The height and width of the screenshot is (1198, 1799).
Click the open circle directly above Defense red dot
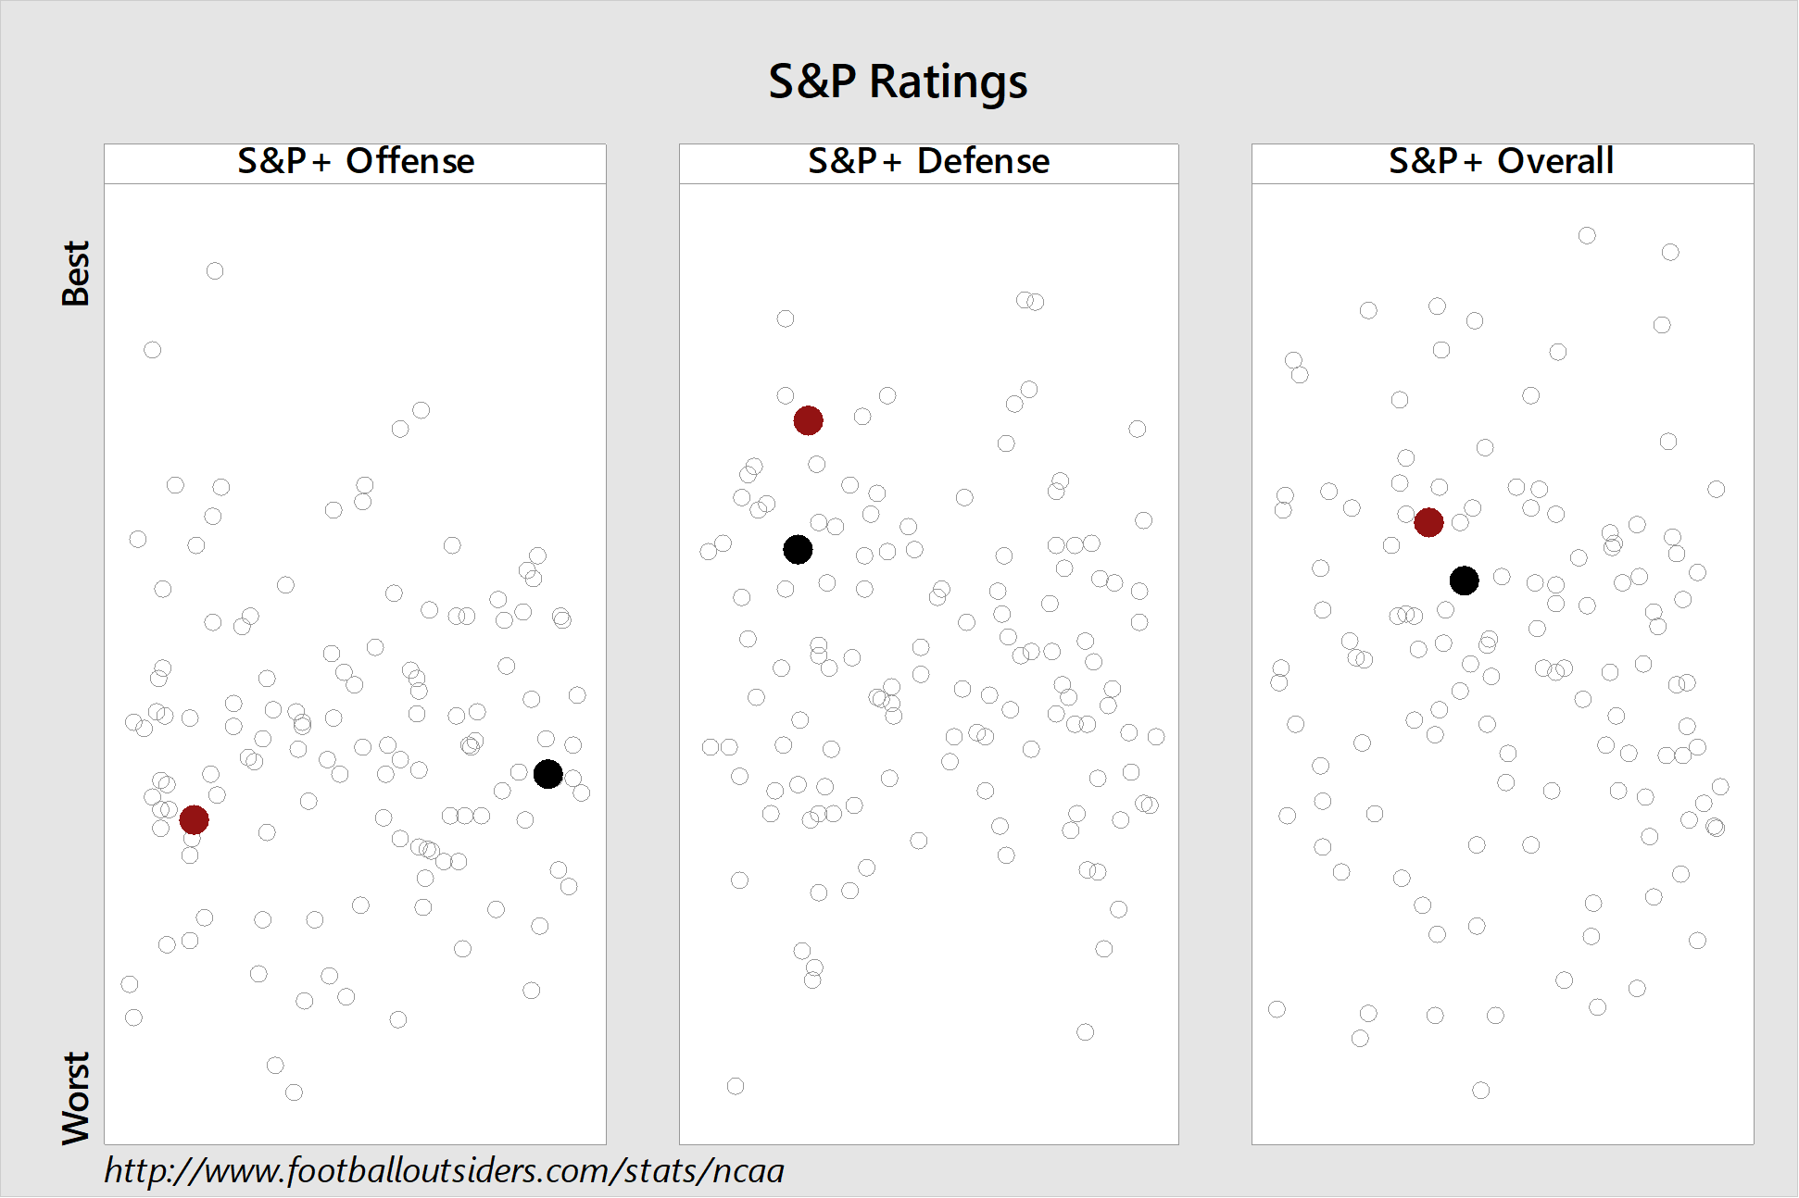[786, 395]
